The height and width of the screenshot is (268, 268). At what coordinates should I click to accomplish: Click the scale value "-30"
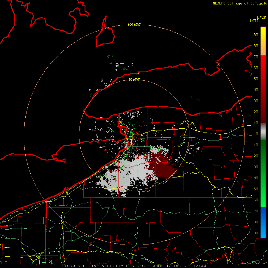tap(255, 167)
